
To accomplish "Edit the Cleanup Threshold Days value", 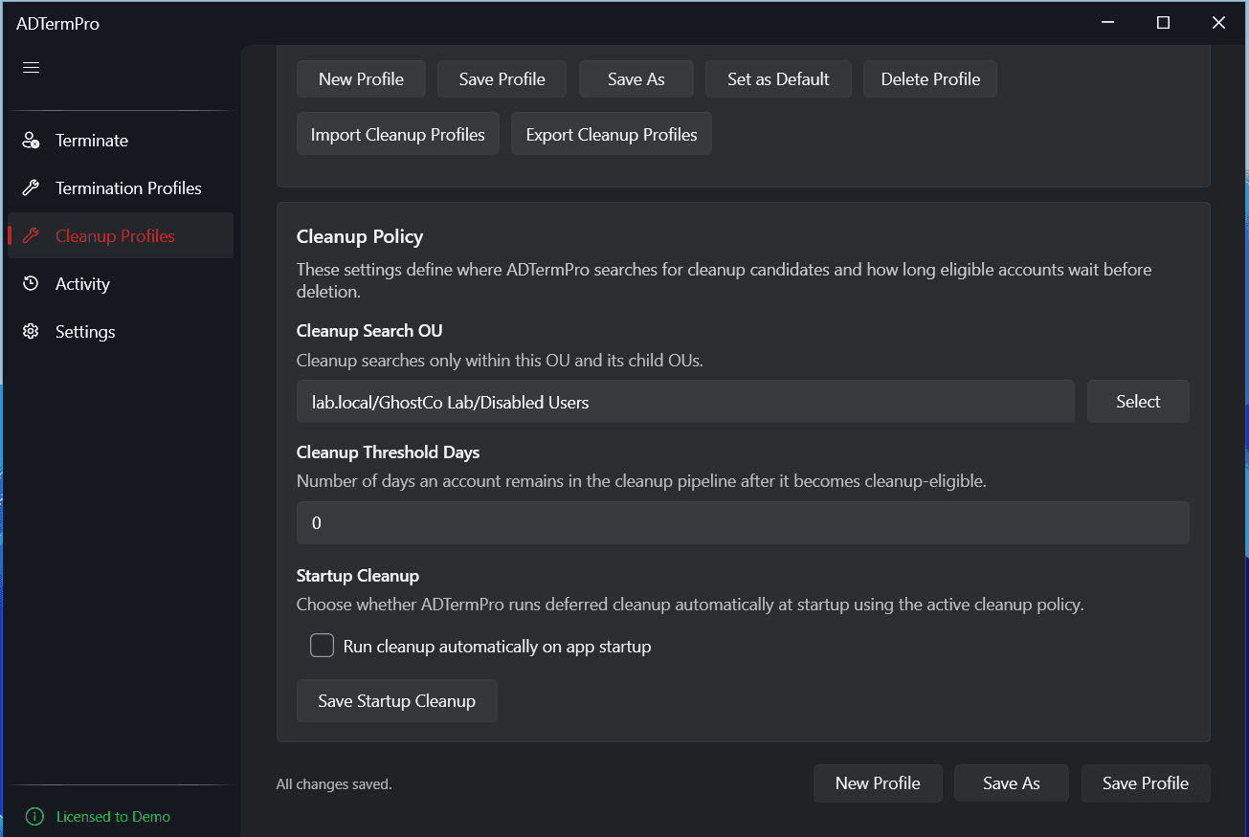I will point(743,522).
